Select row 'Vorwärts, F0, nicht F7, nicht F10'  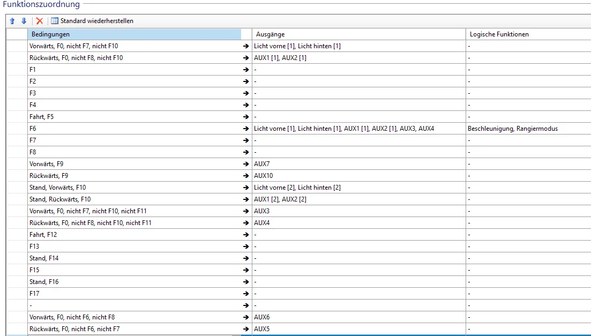[x=134, y=46]
